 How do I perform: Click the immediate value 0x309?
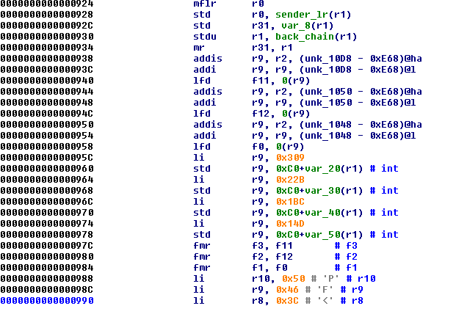(x=290, y=158)
